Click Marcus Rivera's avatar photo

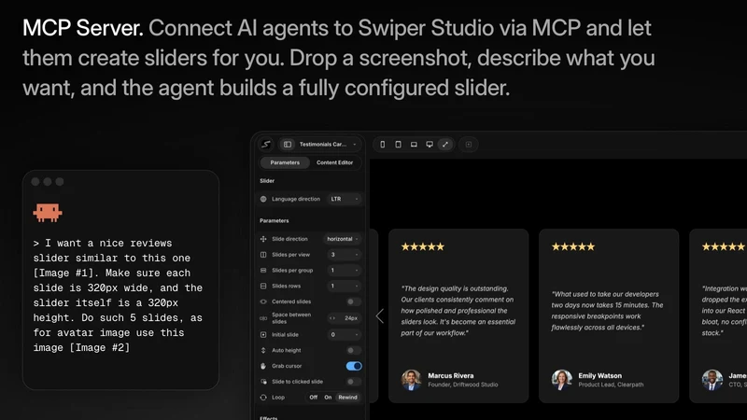coord(411,380)
